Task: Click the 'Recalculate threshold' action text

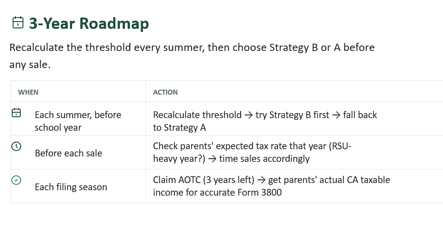Action: (197, 115)
